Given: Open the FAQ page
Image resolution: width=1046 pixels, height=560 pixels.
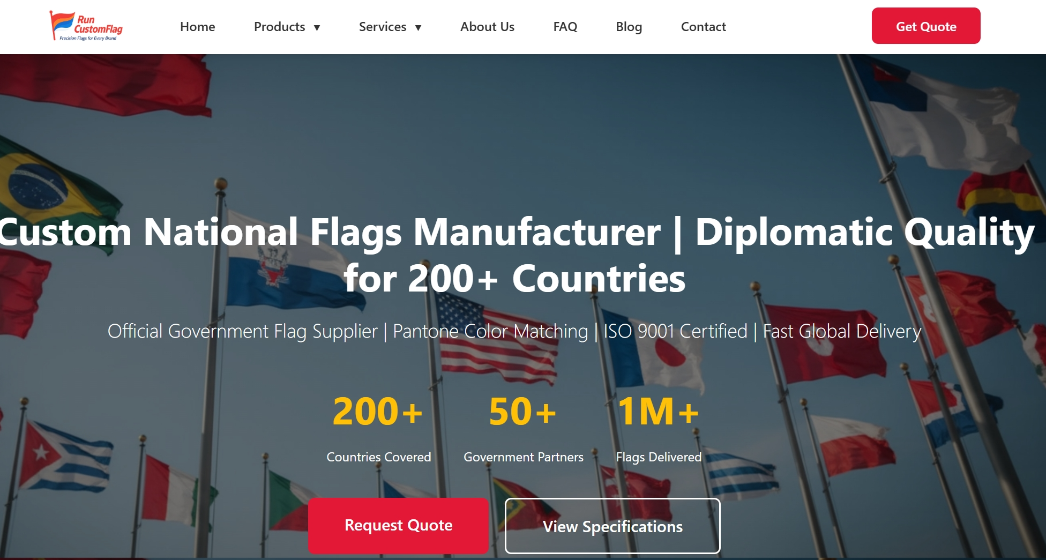Looking at the screenshot, I should pos(565,27).
